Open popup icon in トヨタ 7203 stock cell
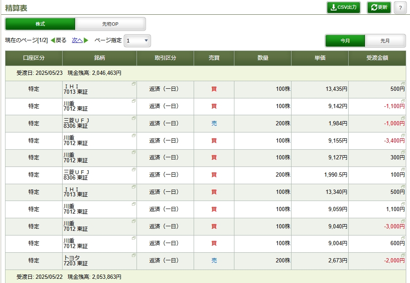 [134, 255]
